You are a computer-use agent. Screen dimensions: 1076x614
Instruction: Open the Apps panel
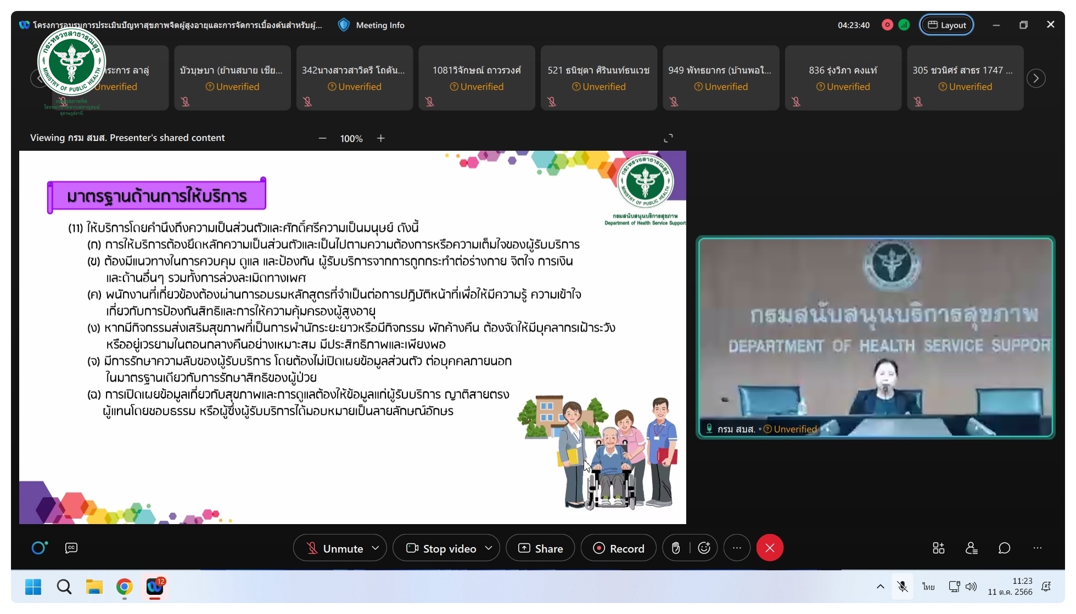[939, 548]
